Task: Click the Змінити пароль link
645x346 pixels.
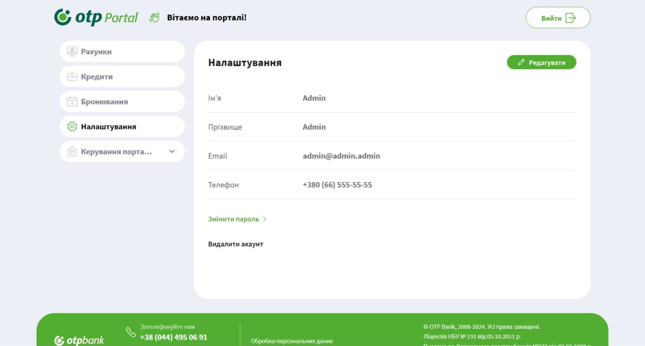Action: click(x=233, y=219)
